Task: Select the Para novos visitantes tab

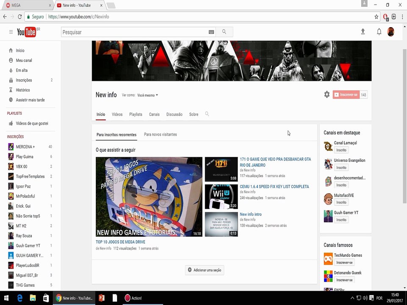Action: click(160, 134)
